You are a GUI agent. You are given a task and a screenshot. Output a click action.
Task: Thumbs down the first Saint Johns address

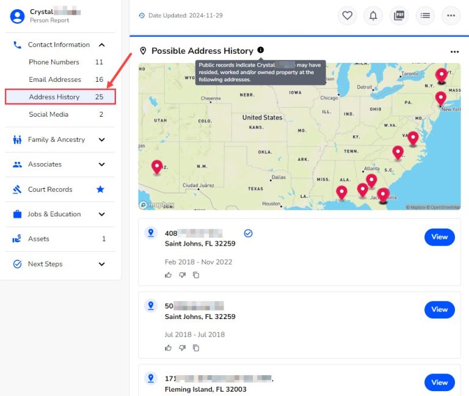(x=182, y=275)
